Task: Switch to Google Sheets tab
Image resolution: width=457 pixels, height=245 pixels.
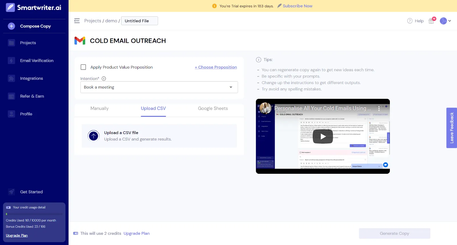Action: click(x=213, y=109)
